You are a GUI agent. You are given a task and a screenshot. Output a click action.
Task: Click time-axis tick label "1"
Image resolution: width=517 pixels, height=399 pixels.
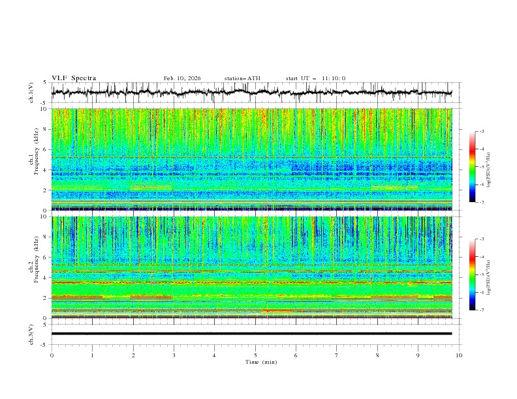tap(92, 355)
